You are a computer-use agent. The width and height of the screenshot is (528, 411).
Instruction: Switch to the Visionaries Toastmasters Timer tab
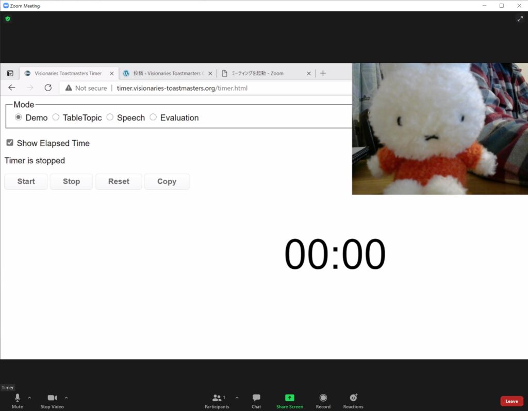point(69,73)
